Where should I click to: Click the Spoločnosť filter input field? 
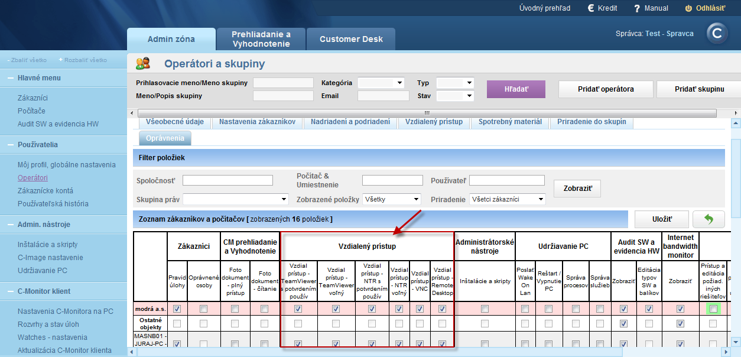pyautogui.click(x=227, y=180)
